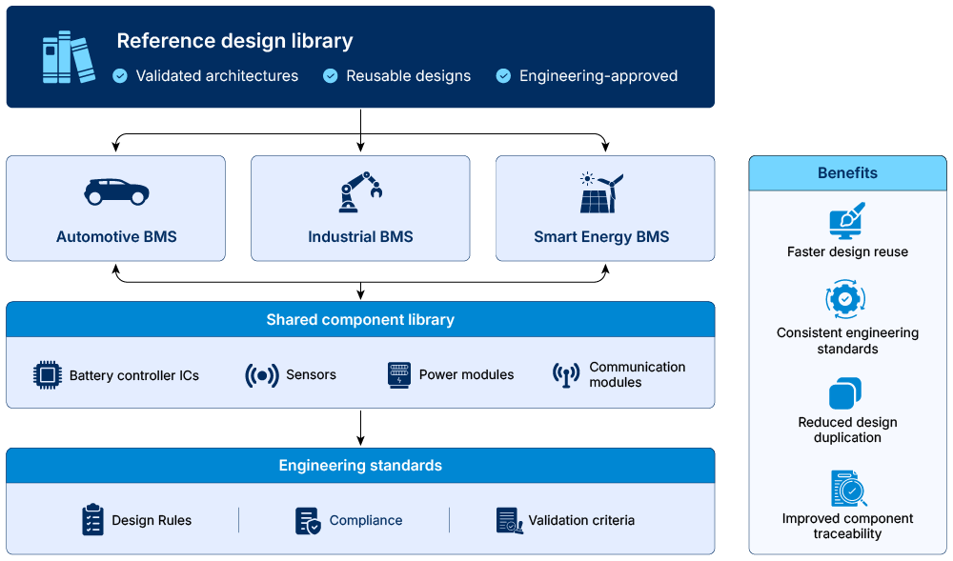Click the Design Rules label
953x561 pixels.
[152, 520]
